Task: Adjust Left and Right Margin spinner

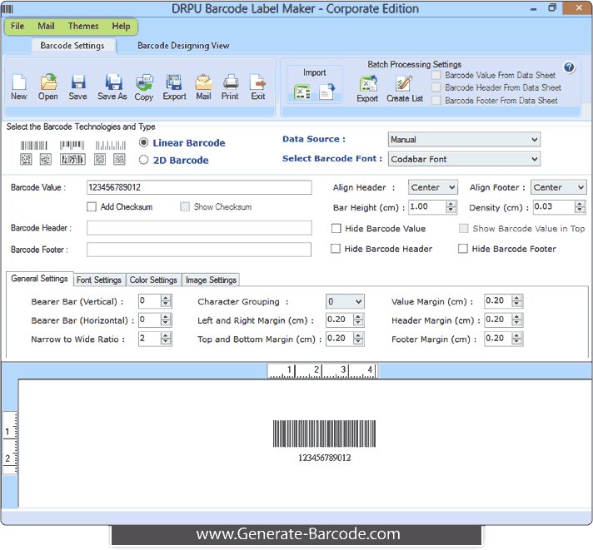Action: click(x=358, y=320)
